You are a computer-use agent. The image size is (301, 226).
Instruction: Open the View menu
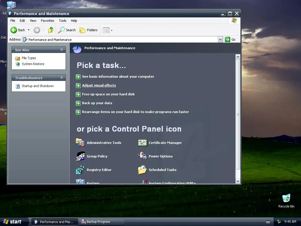tap(33, 21)
